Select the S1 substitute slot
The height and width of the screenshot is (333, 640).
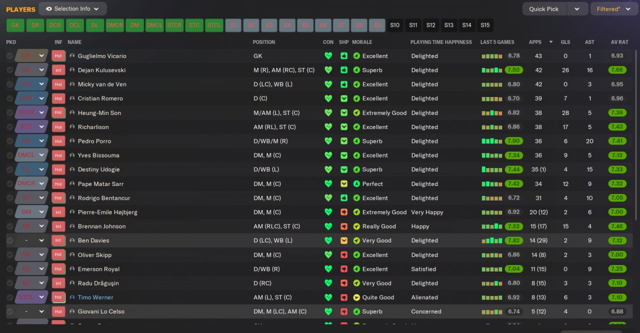coord(233,25)
